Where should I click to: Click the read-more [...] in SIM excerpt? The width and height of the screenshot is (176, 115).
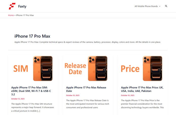(38, 111)
